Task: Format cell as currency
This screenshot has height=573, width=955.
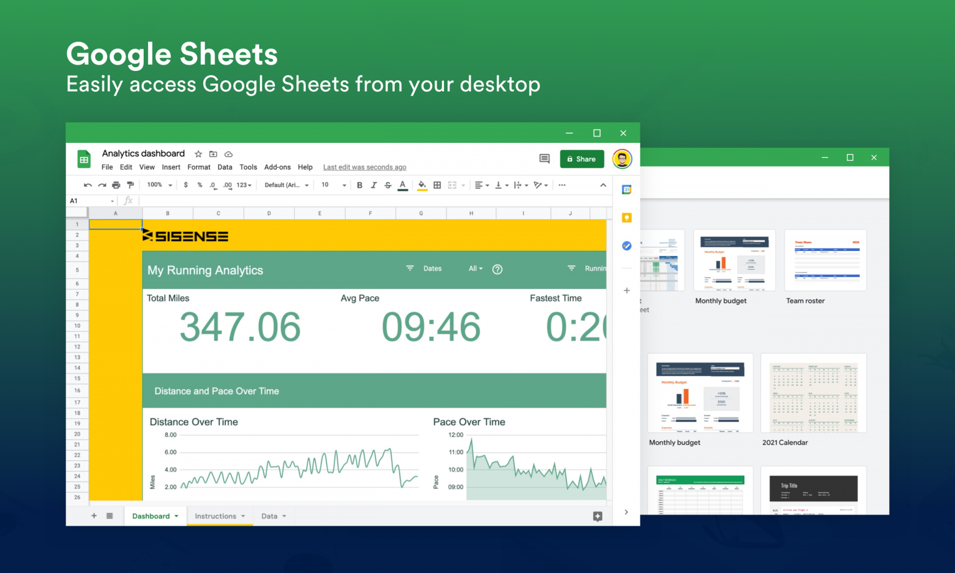Action: coord(186,185)
